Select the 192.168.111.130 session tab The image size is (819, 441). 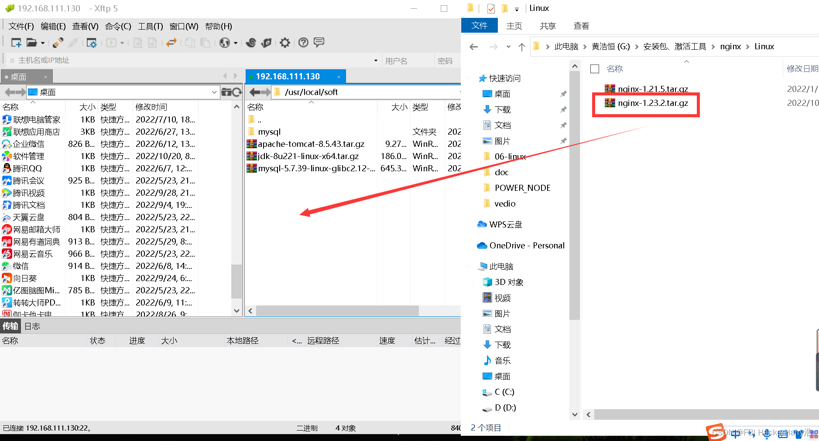click(x=296, y=76)
